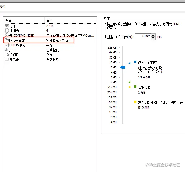Click the 16 GB scale label
Screen dimensions: 185x172
coord(113,62)
